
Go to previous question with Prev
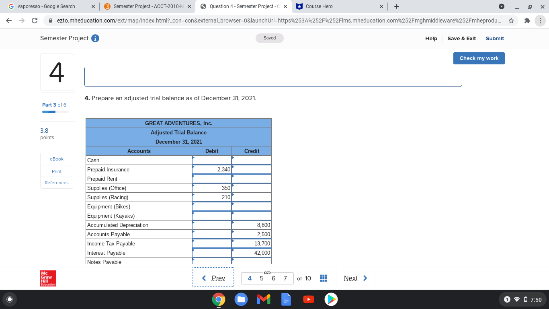(x=213, y=278)
